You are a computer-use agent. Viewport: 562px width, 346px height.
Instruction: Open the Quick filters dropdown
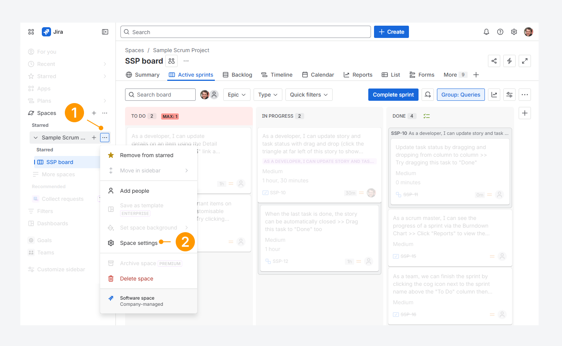(309, 95)
